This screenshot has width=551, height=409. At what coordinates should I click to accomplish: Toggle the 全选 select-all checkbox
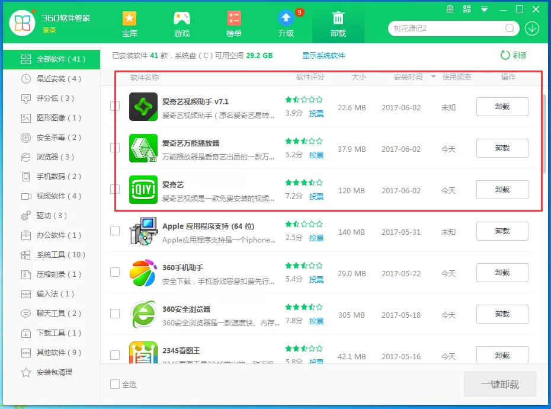tap(115, 384)
